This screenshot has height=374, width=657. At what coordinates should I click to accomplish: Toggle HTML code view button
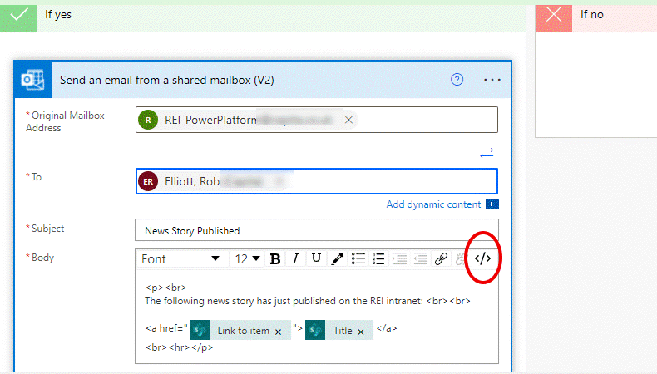(482, 258)
